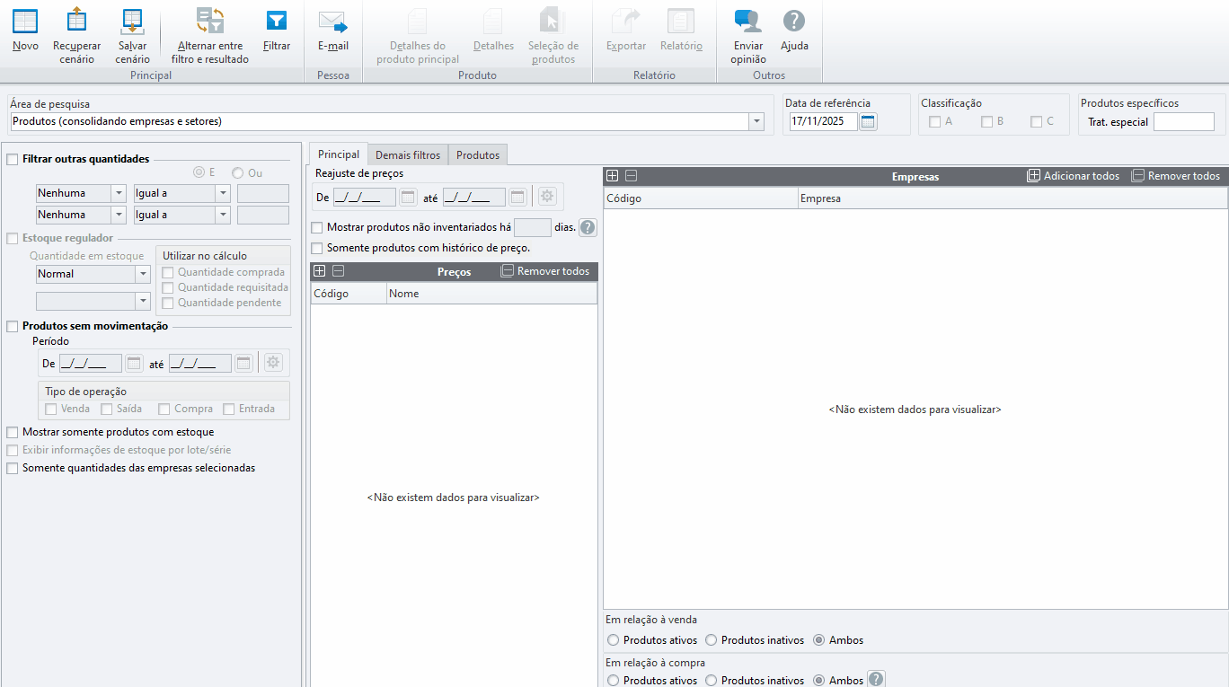
Task: Click the E-mail envelope icon
Action: [x=332, y=22]
